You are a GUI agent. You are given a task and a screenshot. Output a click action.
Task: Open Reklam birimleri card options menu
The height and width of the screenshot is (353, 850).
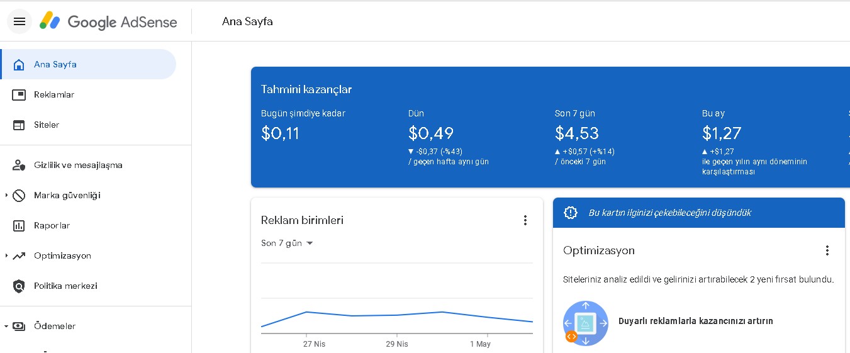point(525,220)
